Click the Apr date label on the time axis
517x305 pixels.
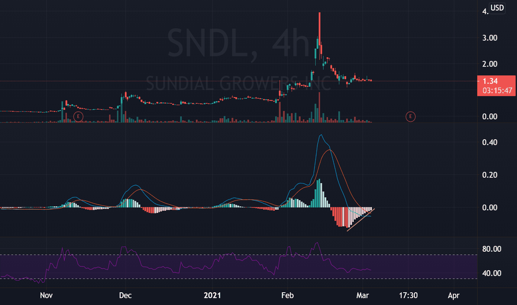point(454,295)
